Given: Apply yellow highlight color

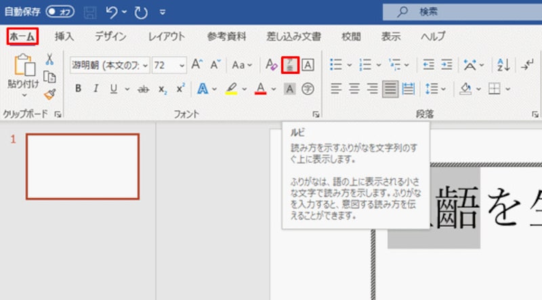Looking at the screenshot, I should [231, 89].
